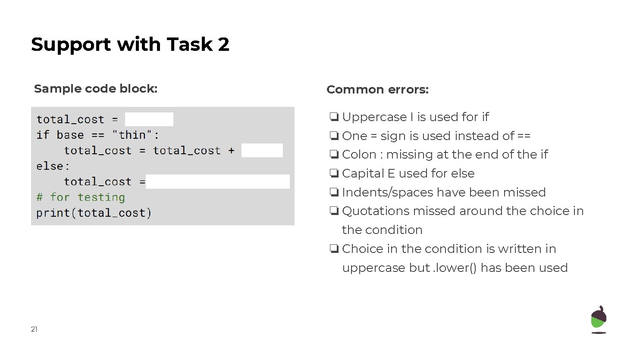Click the Sample code block heading

pyautogui.click(x=96, y=89)
